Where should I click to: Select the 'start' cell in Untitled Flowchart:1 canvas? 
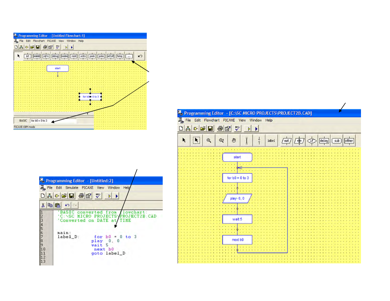tap(58, 68)
